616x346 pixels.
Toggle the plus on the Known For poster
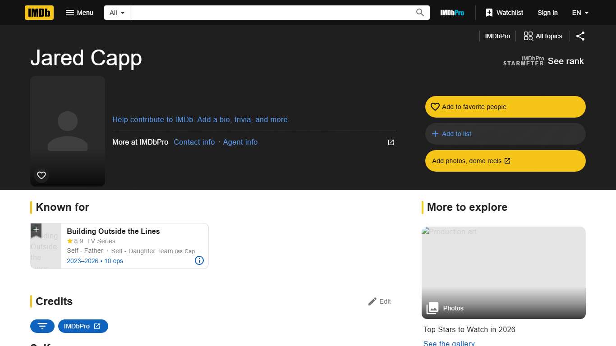36,230
